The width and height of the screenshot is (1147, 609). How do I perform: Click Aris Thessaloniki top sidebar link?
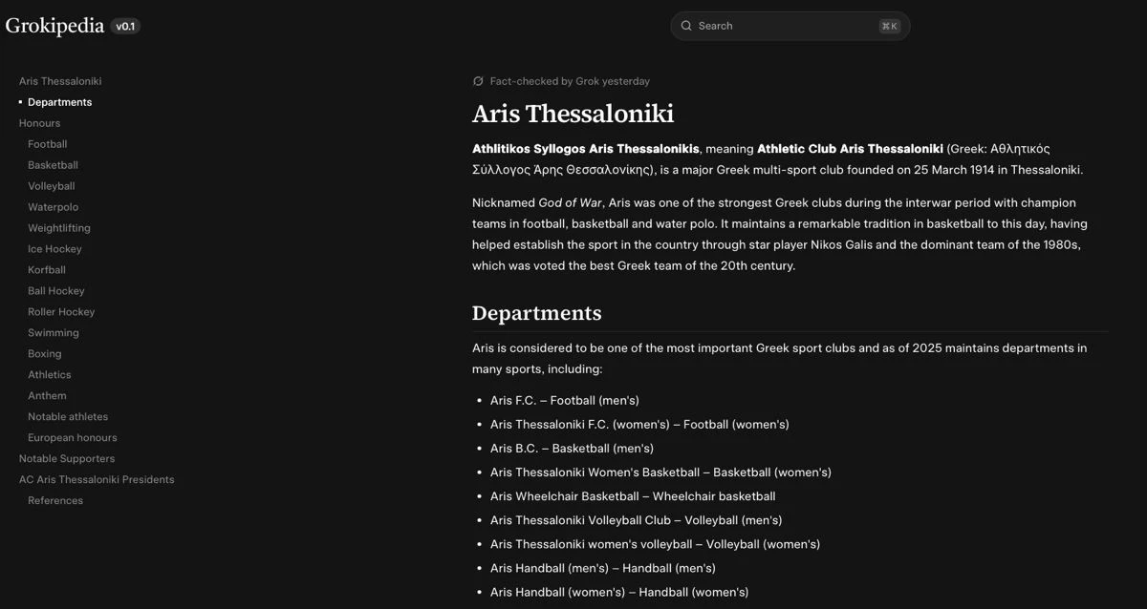coord(60,81)
